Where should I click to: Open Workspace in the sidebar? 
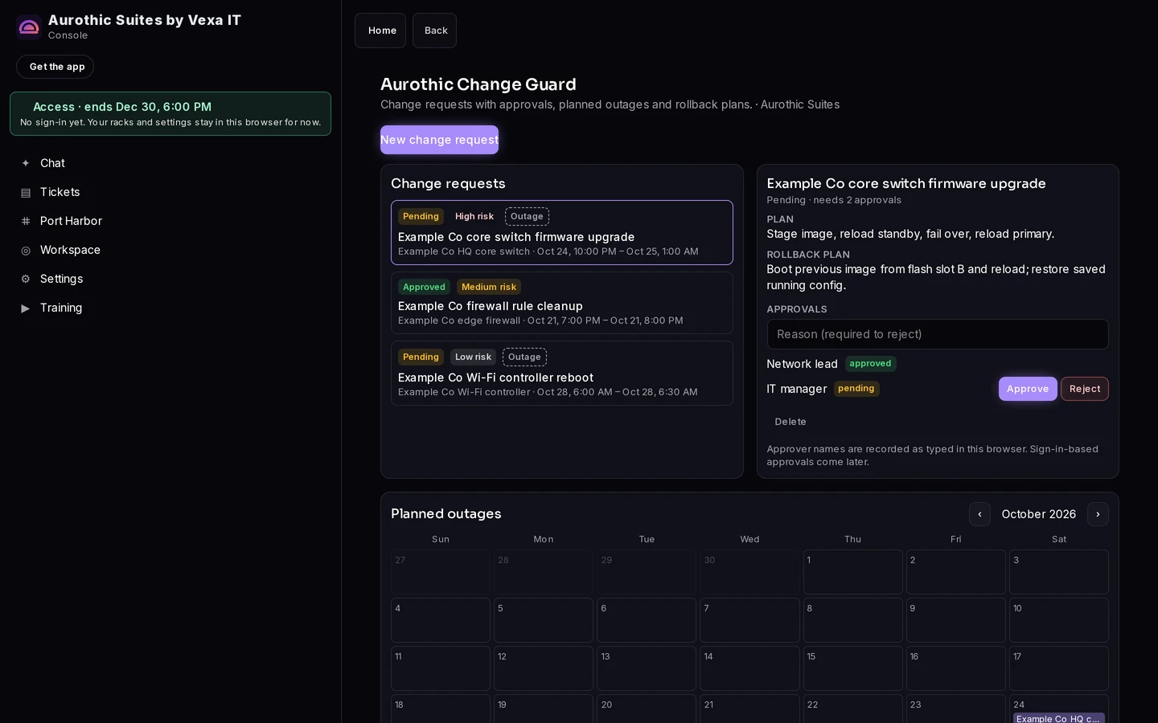[170, 250]
